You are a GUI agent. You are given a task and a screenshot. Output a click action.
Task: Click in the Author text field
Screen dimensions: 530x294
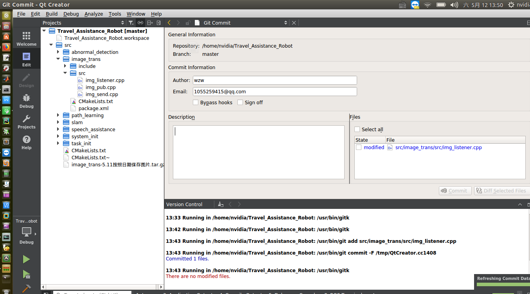click(275, 80)
